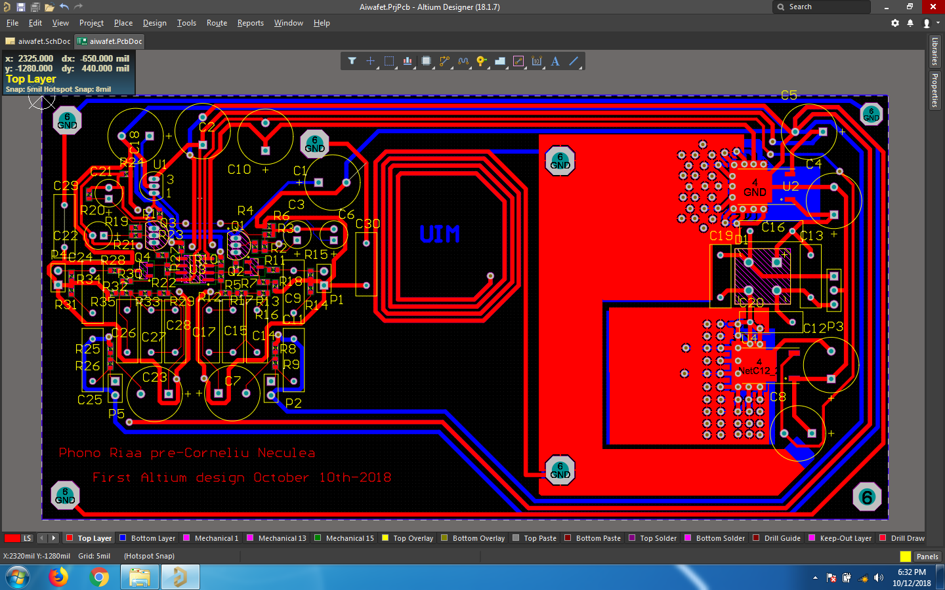Open the File menu
945x590 pixels.
click(x=12, y=23)
